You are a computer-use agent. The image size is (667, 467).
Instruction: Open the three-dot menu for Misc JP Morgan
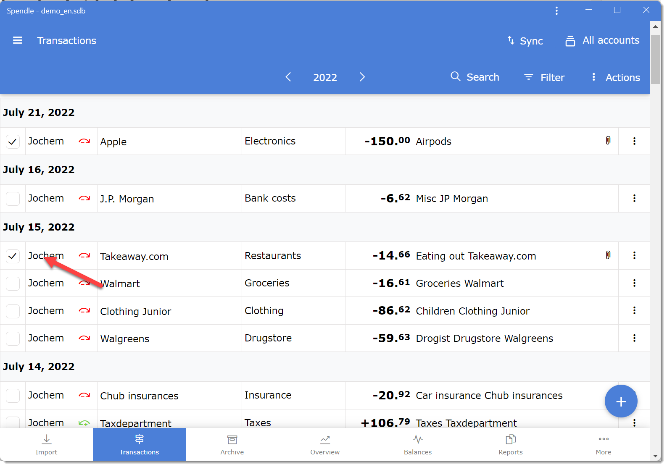(x=634, y=198)
